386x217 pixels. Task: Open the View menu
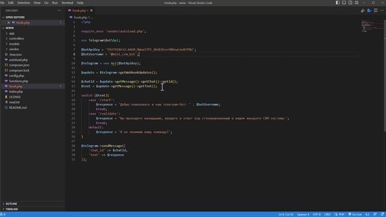[x=37, y=2]
